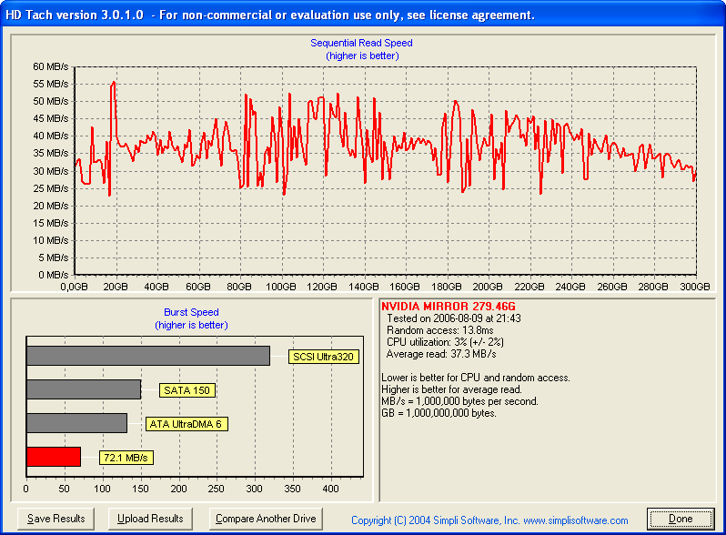
Task: Click the 30 MB/s axis label
Action: (50, 171)
